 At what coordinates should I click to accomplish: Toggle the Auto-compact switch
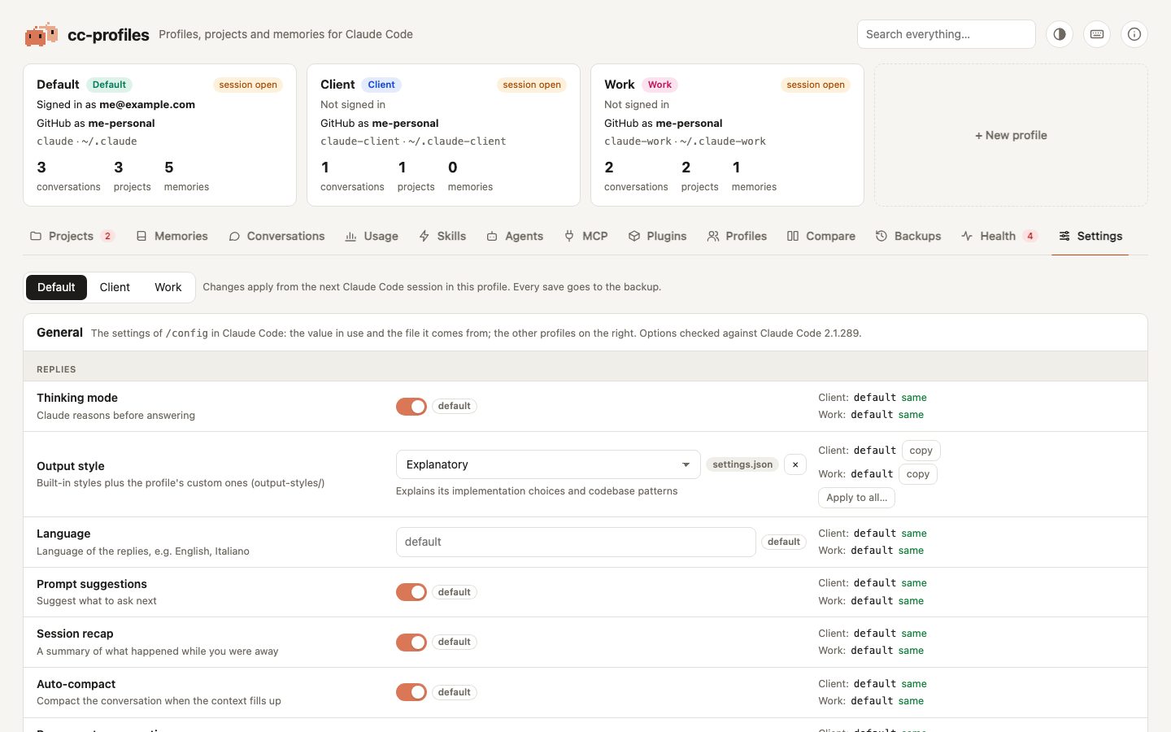point(411,692)
